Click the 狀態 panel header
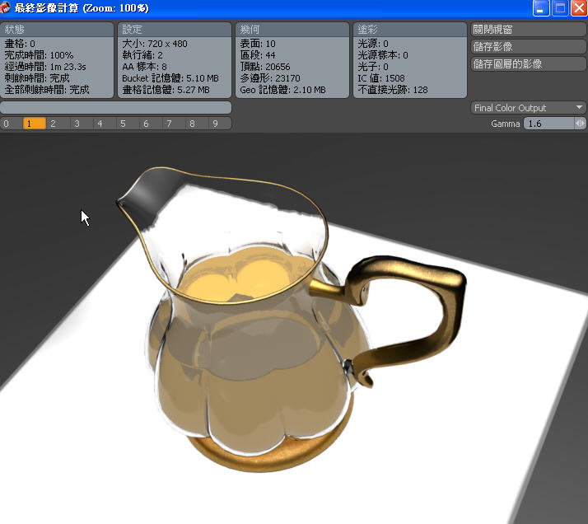This screenshot has width=588, height=524. (57, 30)
